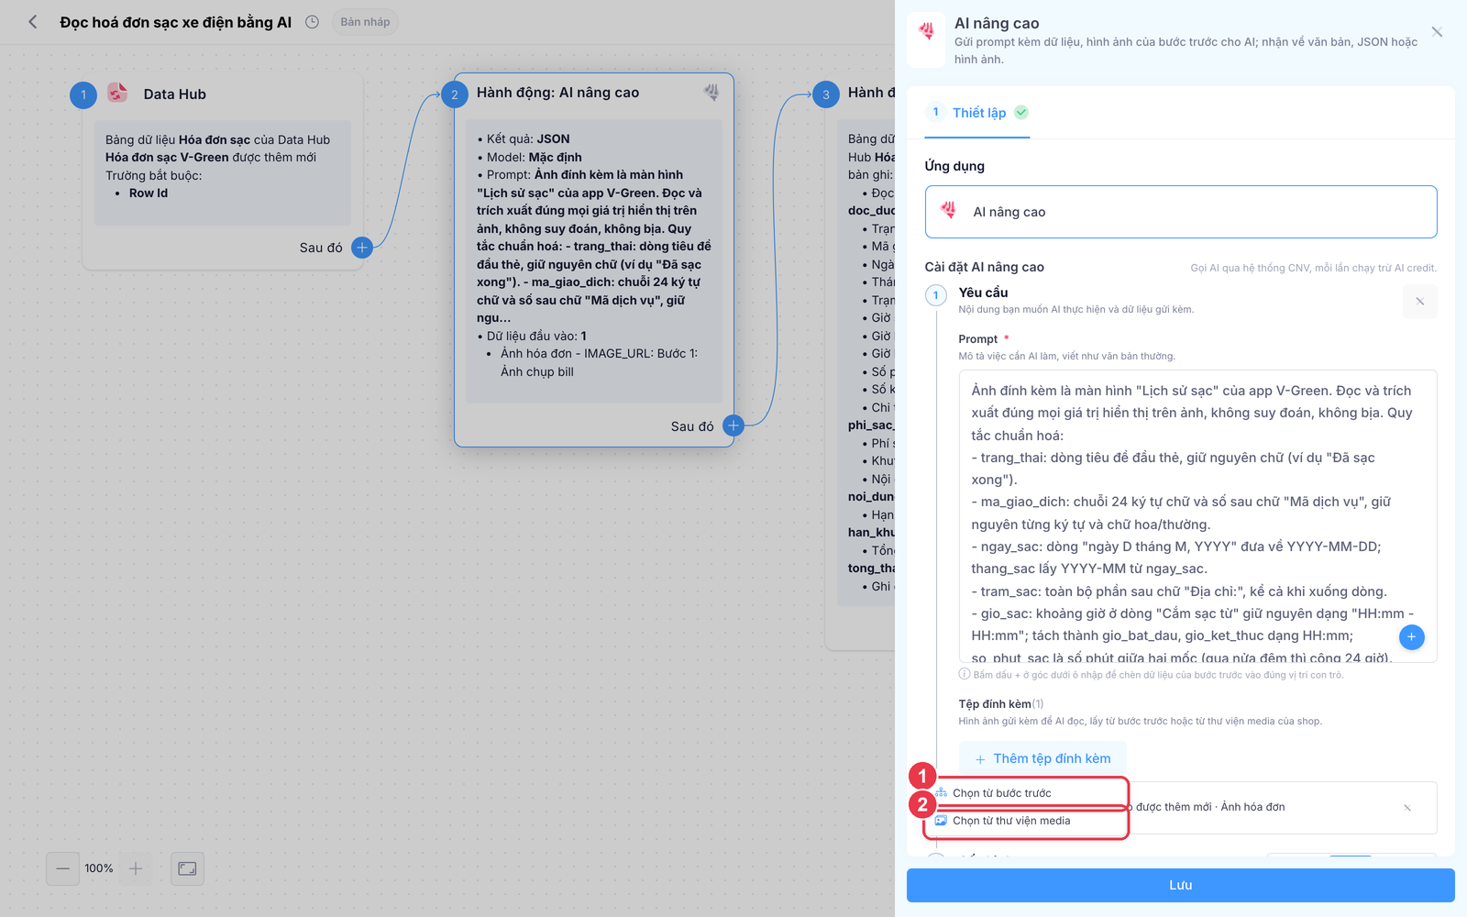
Task: Zoom in the workflow canvas
Action: [x=136, y=868]
